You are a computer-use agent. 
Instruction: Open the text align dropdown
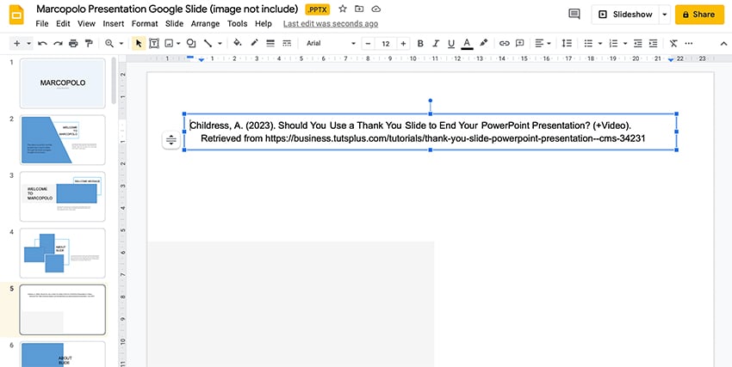pyautogui.click(x=543, y=43)
